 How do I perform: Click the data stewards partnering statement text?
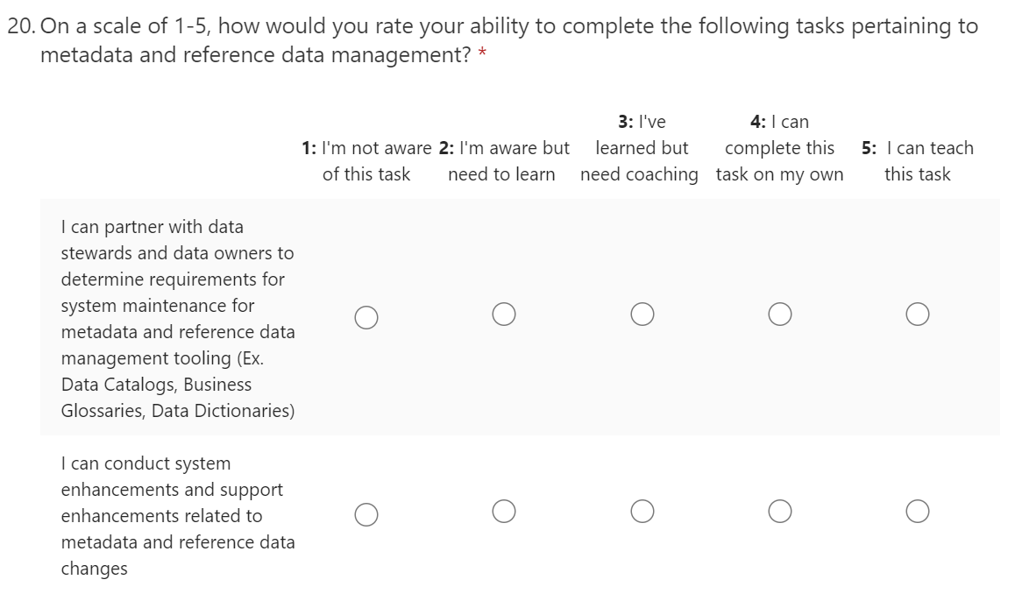(x=177, y=319)
